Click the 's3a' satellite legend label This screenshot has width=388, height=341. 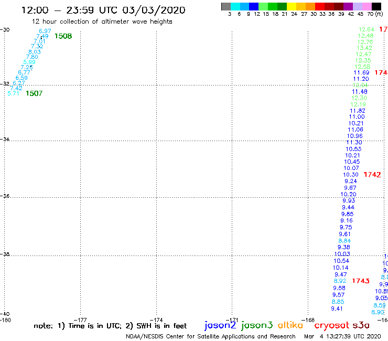[361, 325]
